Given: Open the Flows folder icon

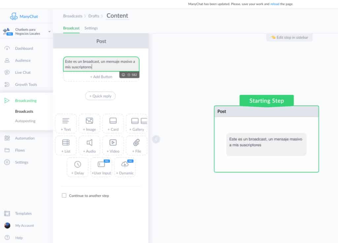Looking at the screenshot, I should coord(7,150).
